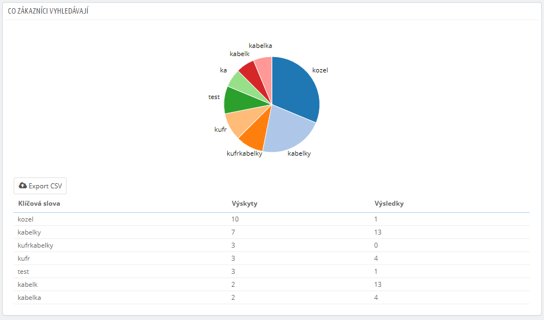Image resolution: width=544 pixels, height=320 pixels.
Task: Click the results value 0 in the kufrkabelky row
Action: pyautogui.click(x=376, y=245)
